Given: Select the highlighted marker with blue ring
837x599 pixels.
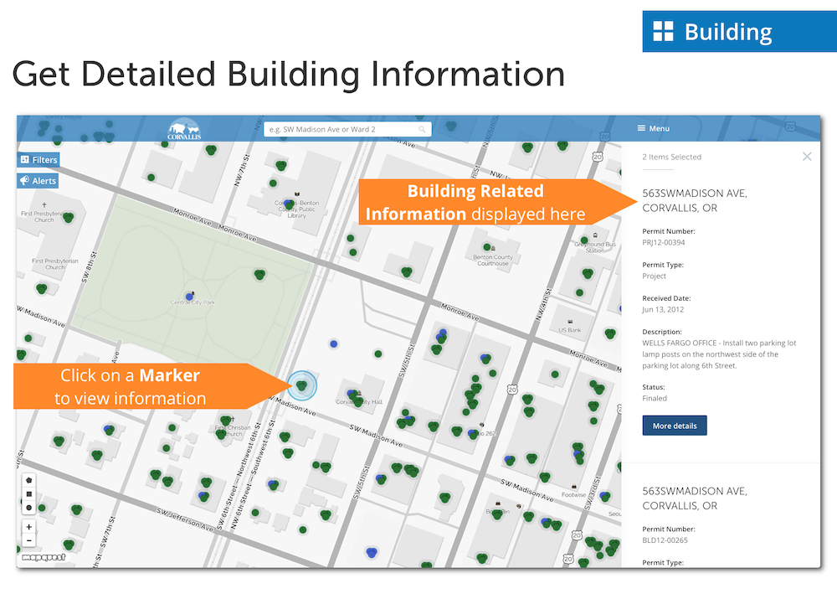Looking at the screenshot, I should pos(302,385).
